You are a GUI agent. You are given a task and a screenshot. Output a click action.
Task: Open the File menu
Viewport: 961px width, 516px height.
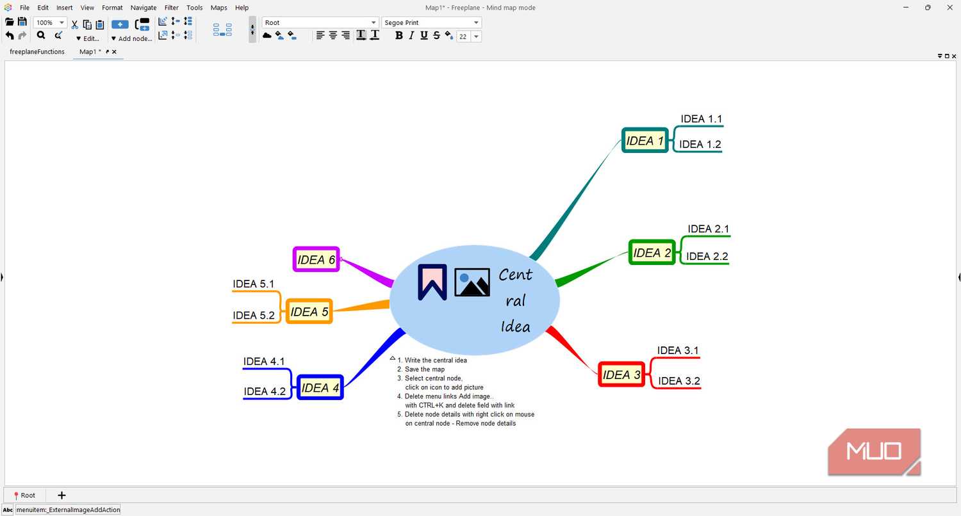[x=24, y=8]
